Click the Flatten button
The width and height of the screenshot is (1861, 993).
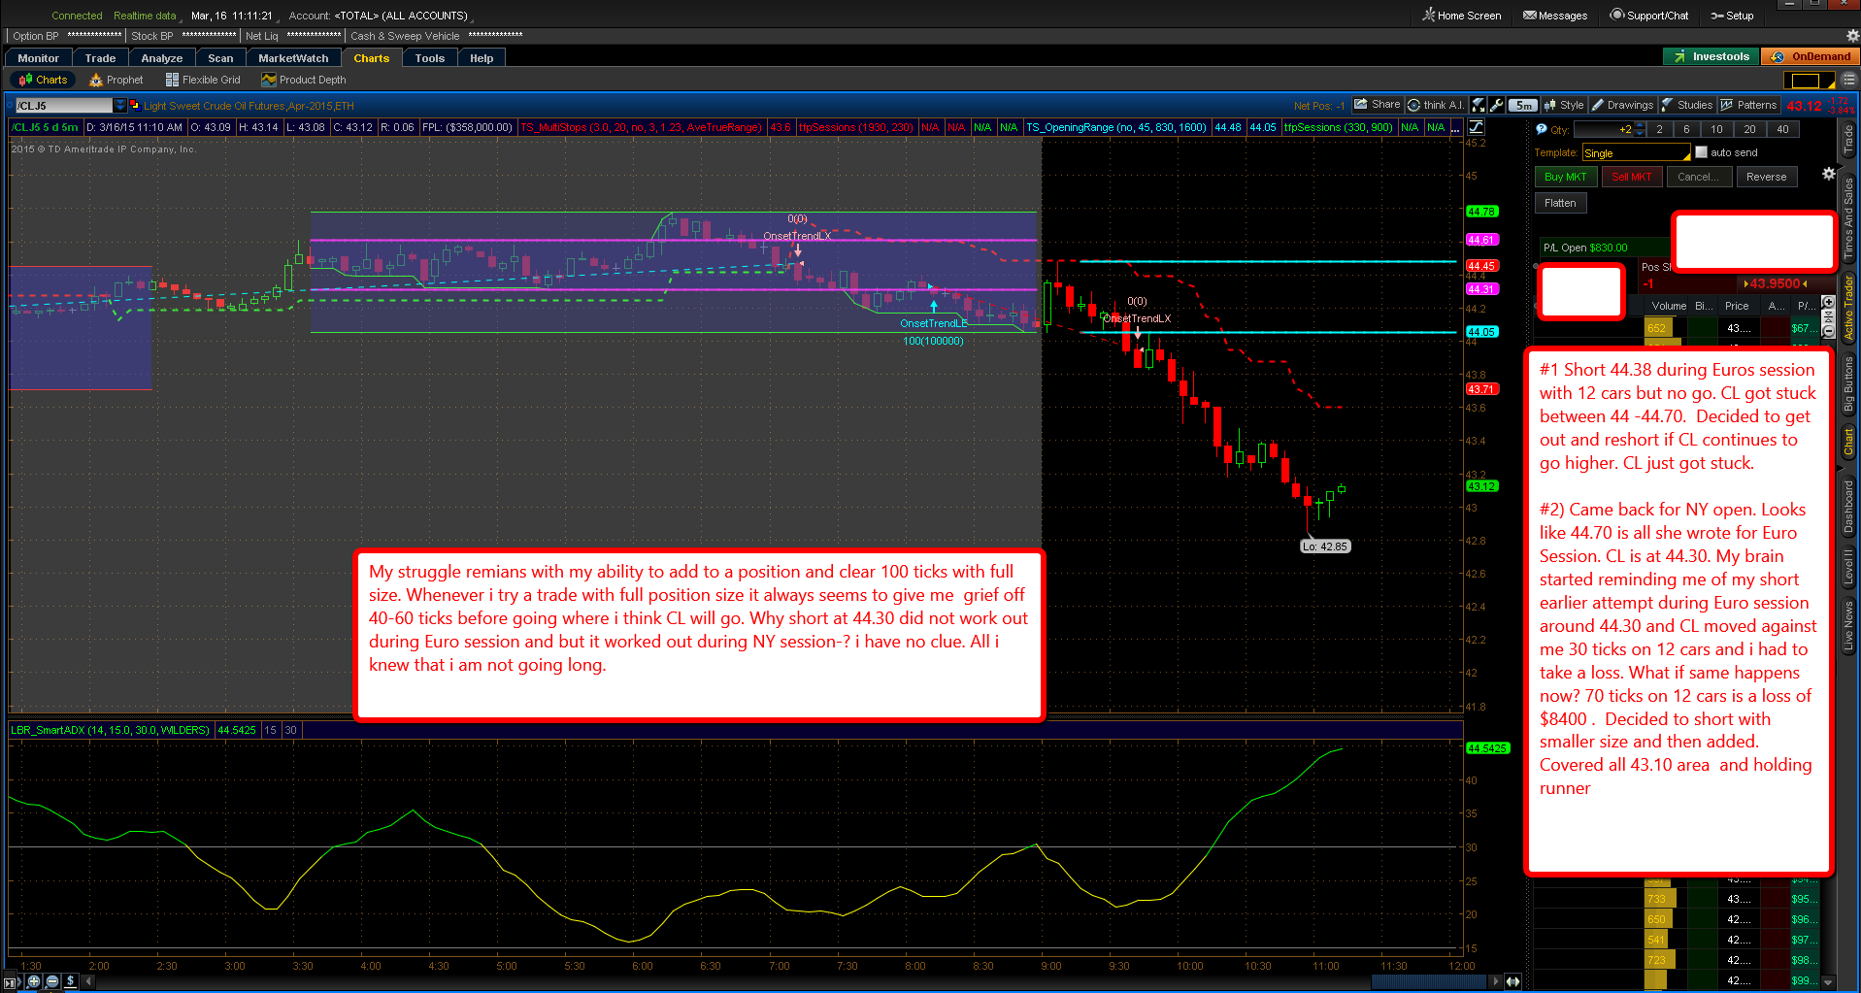(1560, 203)
